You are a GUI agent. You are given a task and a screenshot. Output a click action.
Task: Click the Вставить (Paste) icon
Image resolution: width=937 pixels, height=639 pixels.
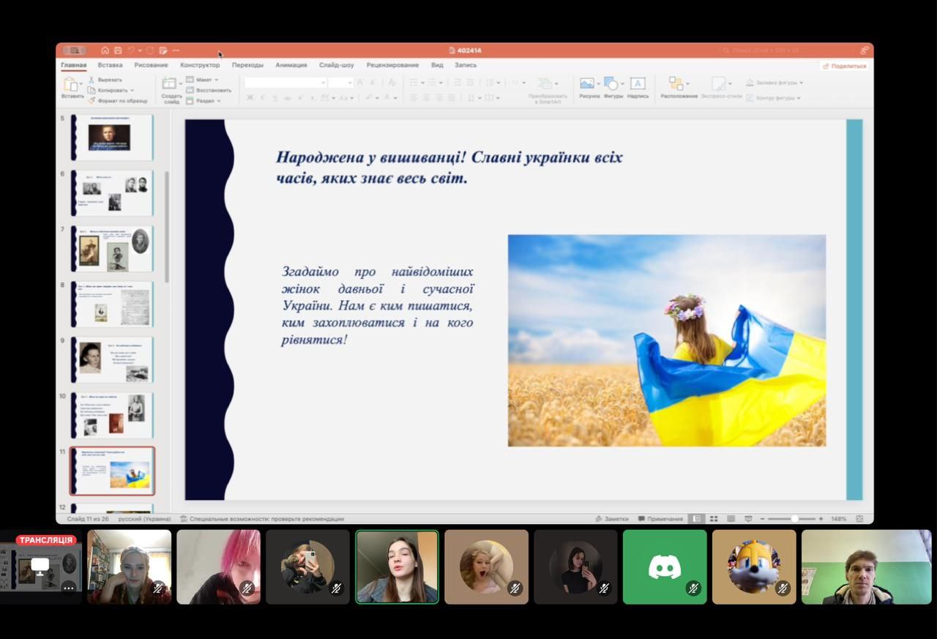pyautogui.click(x=72, y=84)
